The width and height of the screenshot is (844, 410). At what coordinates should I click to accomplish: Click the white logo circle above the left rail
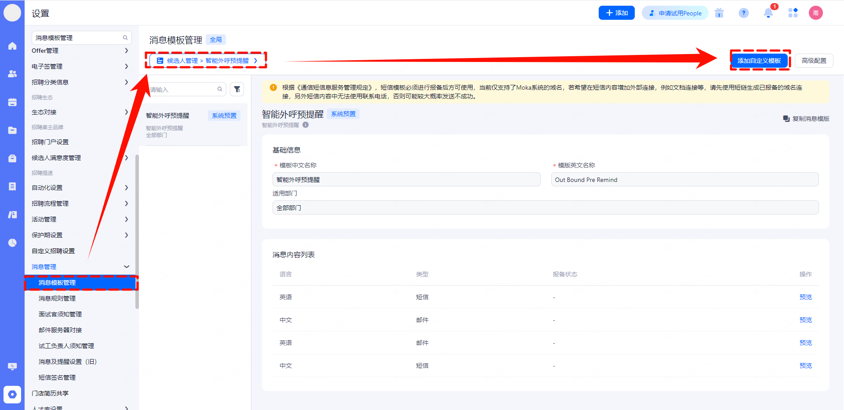click(x=12, y=13)
